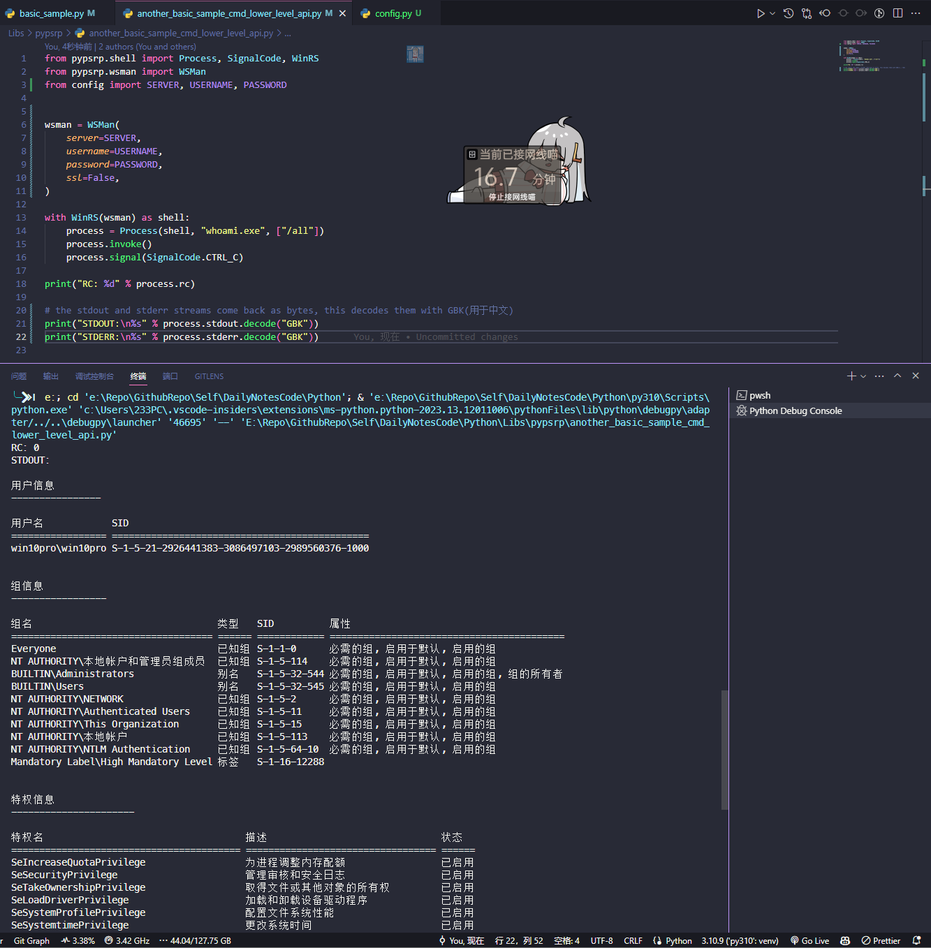Click GitLens blame 'You, 现在' status
931x948 pixels.
point(462,940)
